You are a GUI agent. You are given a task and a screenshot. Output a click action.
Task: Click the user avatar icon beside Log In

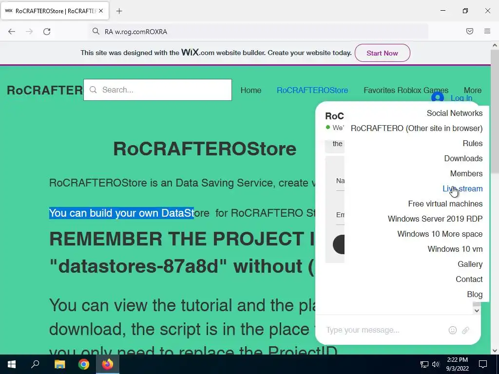click(438, 97)
